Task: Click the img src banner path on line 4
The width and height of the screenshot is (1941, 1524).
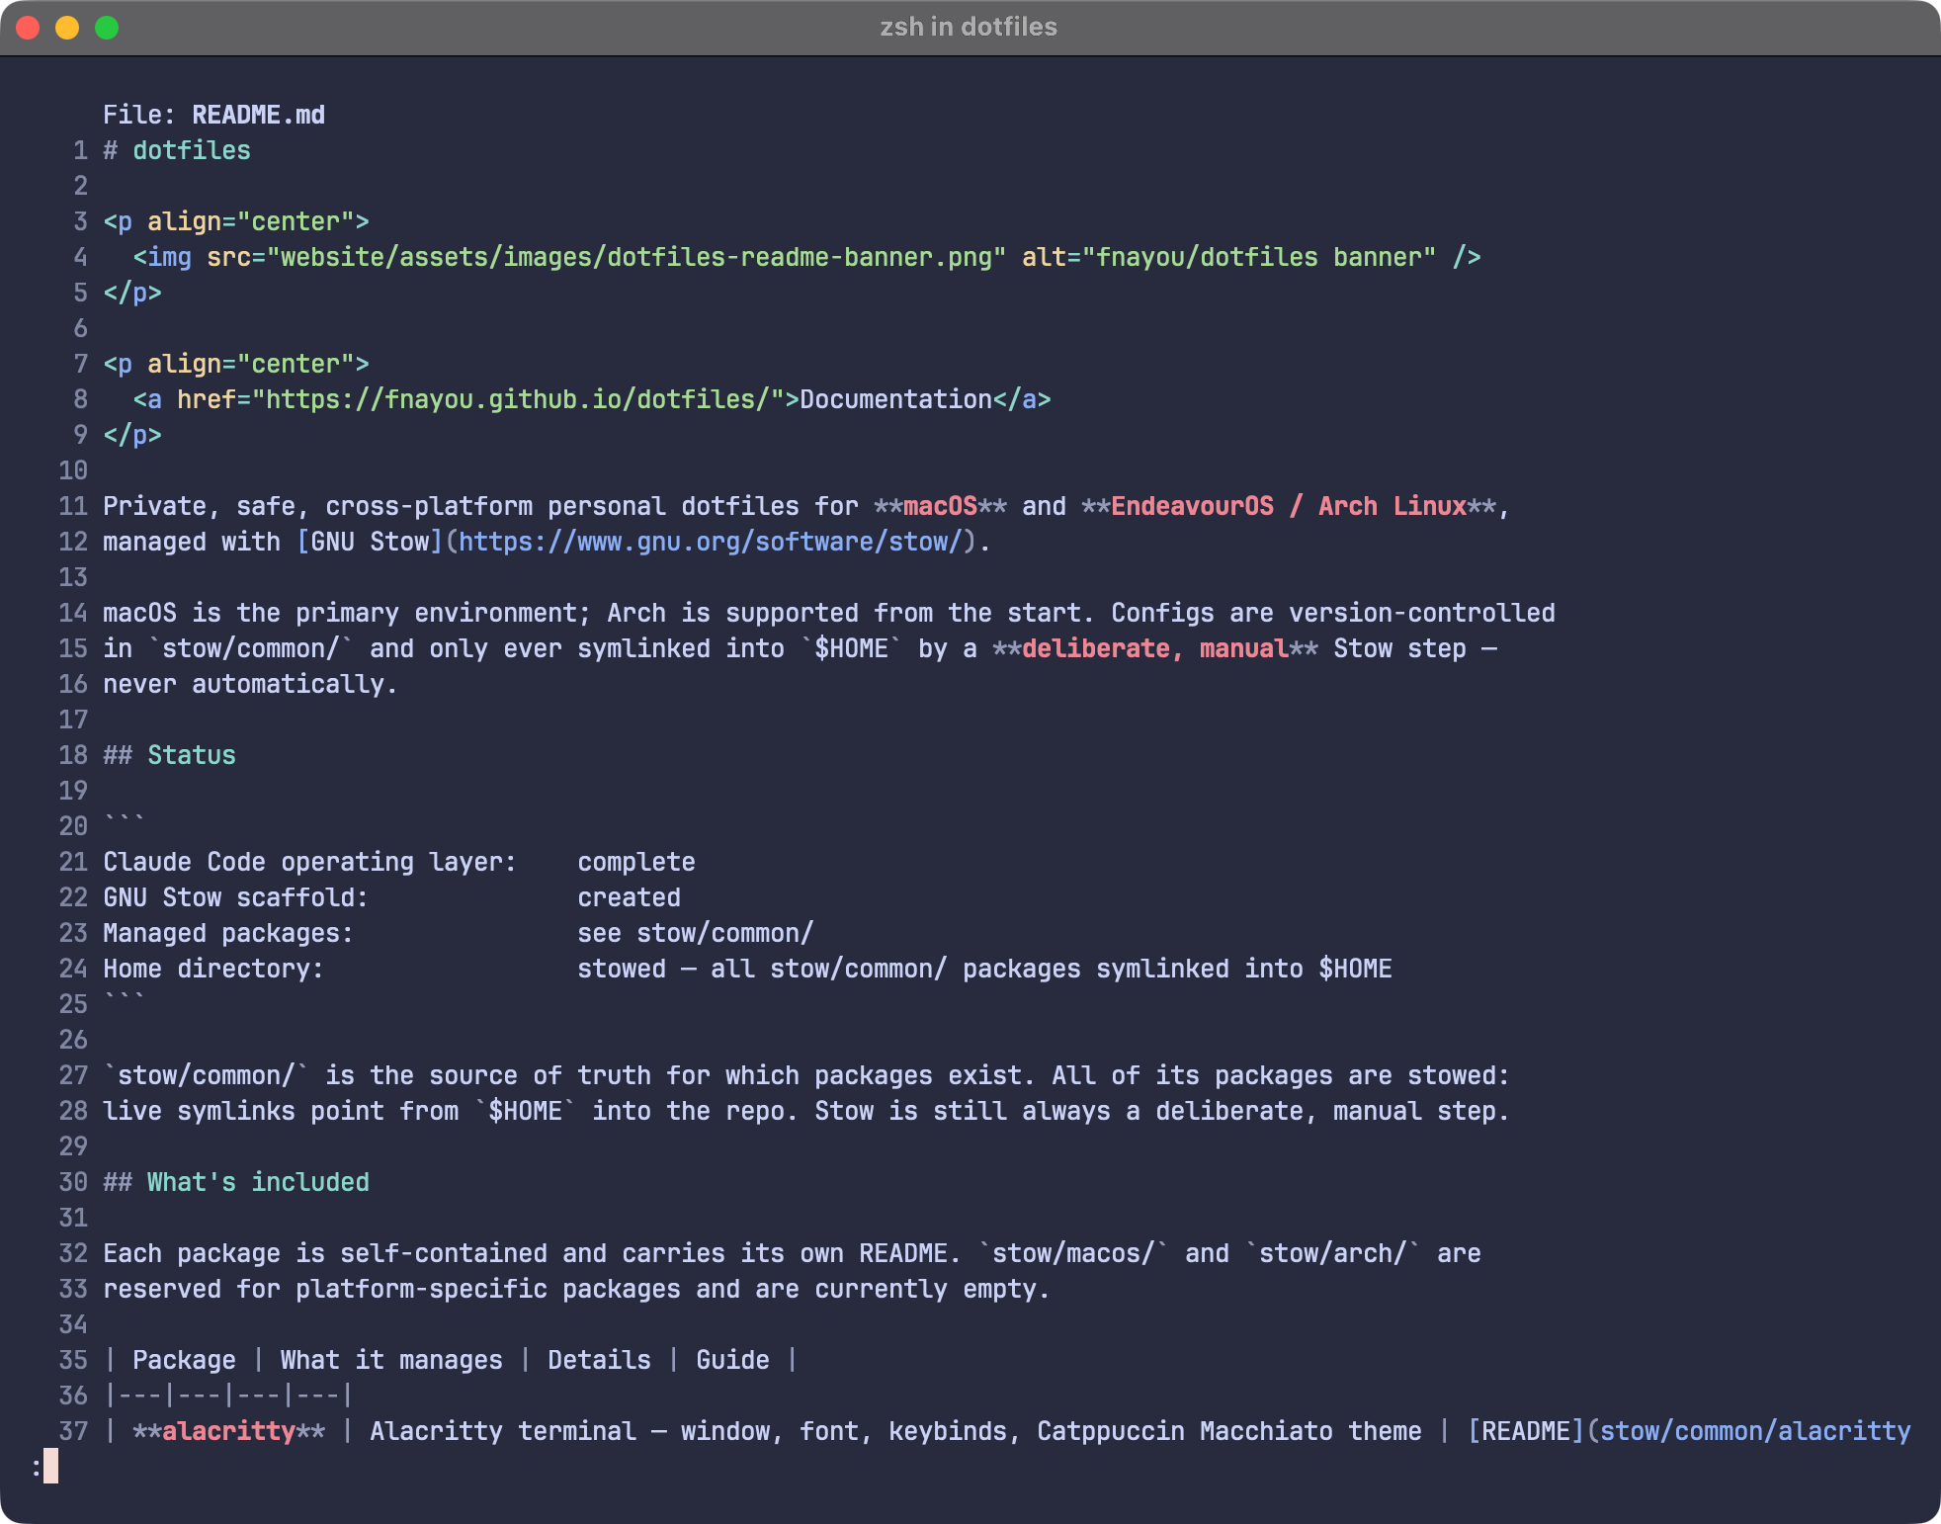Action: pyautogui.click(x=636, y=257)
